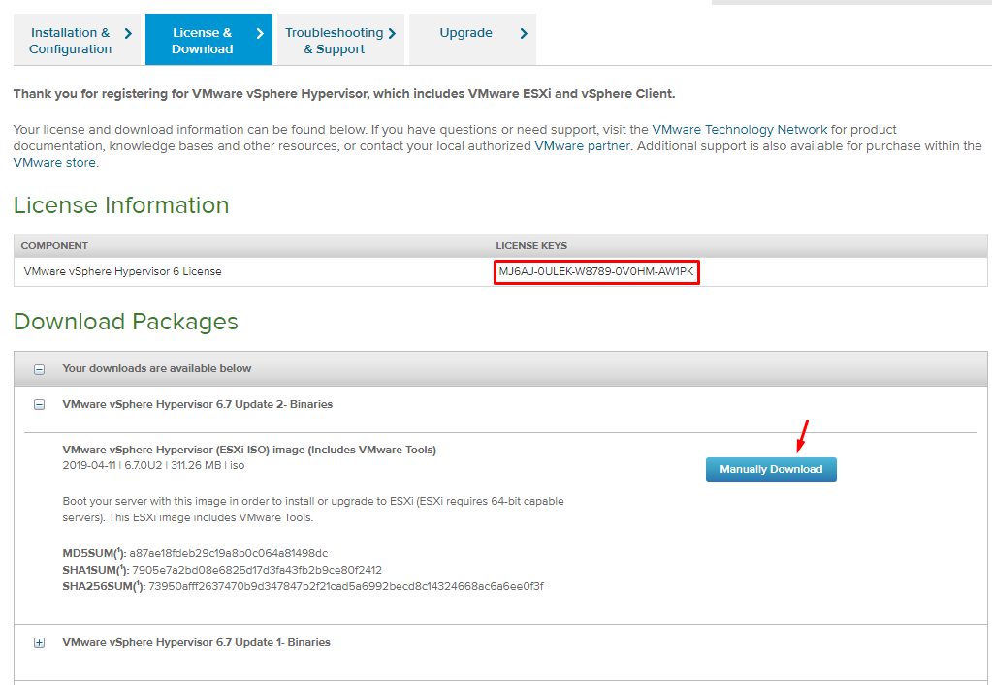Collapse 'Your downloads are available below' section
This screenshot has height=685, width=992.
point(39,369)
